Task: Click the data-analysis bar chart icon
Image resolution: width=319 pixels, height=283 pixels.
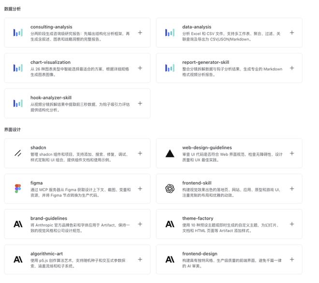Action: coord(170,33)
